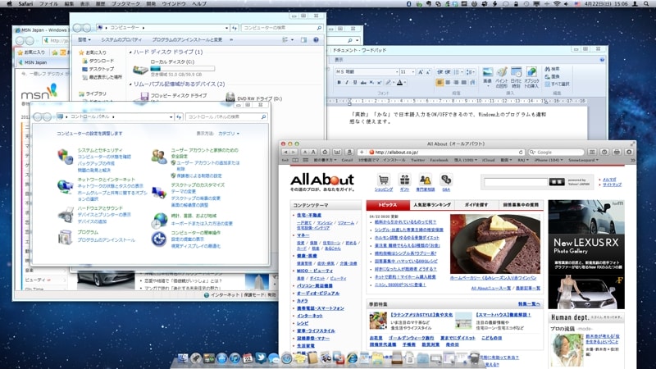Select the 人気記事ランキング tab on All About

pos(431,204)
